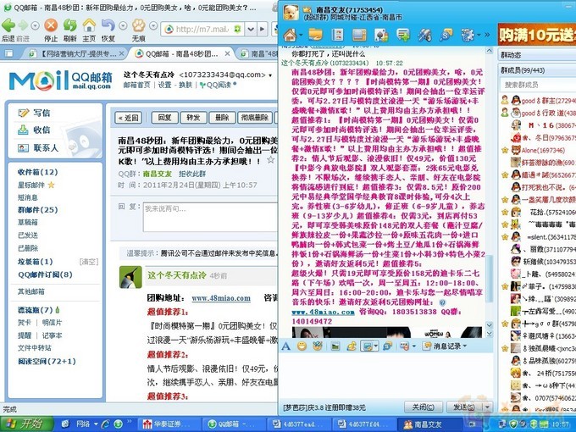Open screen capture options dropdown arrow
The image size is (576, 432).
[376, 346]
